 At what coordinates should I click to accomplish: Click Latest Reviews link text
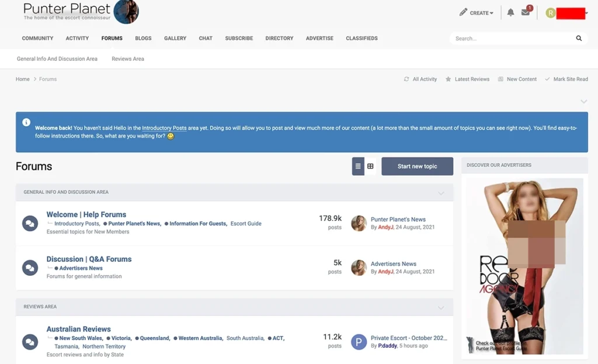(x=472, y=79)
